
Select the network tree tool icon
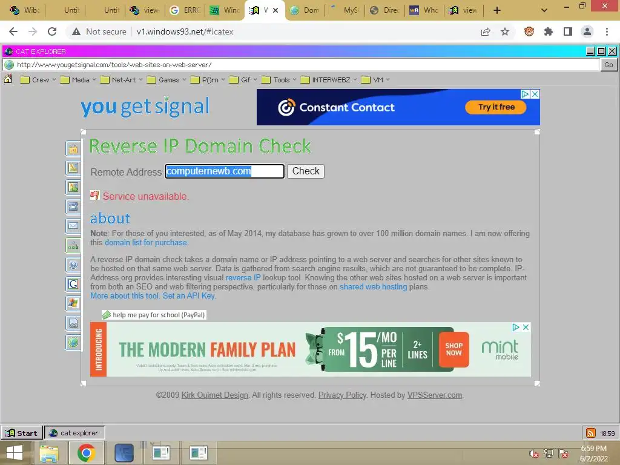coord(73,246)
